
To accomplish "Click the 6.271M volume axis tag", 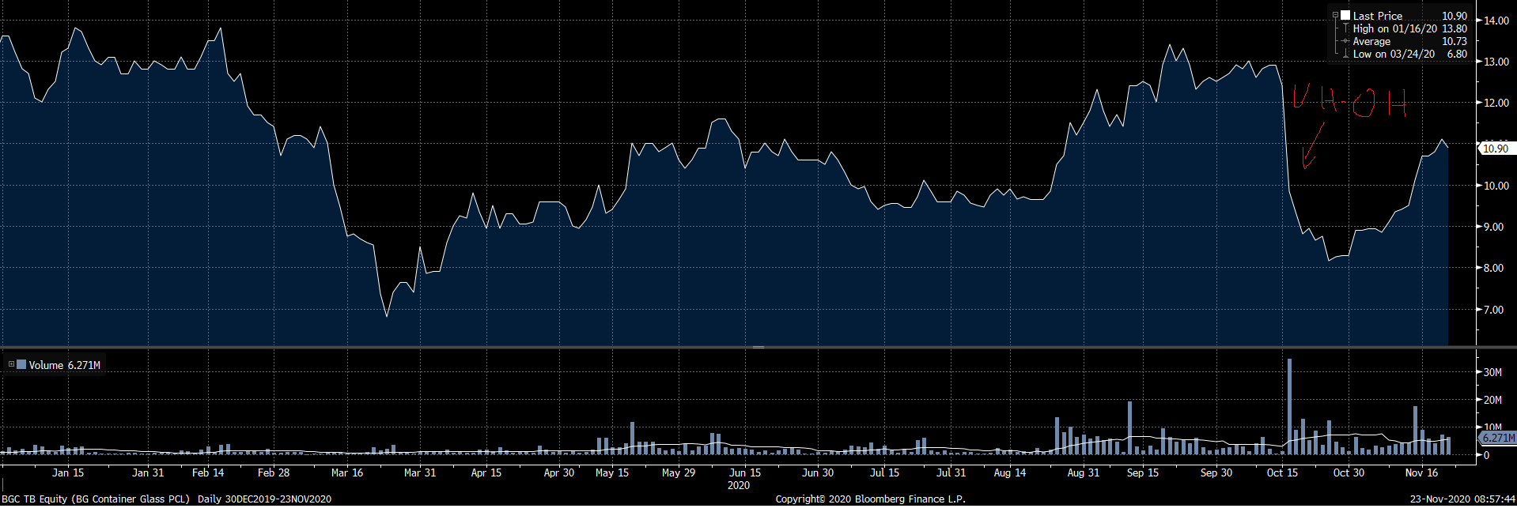I will click(x=1497, y=438).
